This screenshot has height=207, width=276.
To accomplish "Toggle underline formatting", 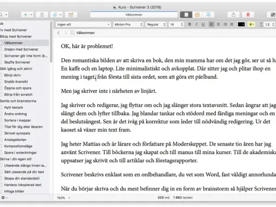I will (x=203, y=24).
